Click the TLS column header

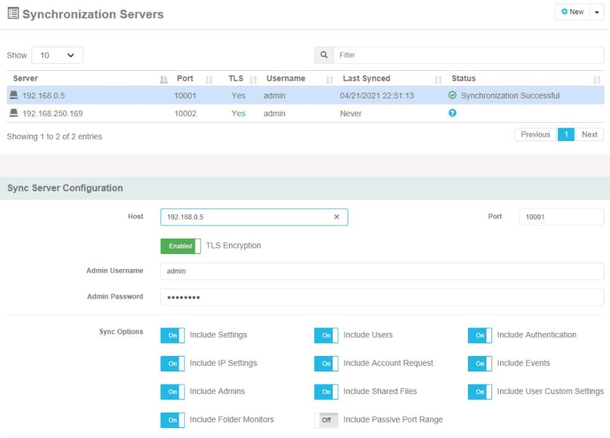coord(235,78)
